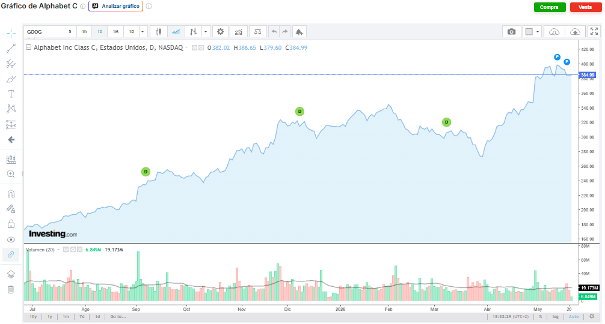Set date range to 1y
The width and height of the screenshot is (605, 324).
coord(50,317)
